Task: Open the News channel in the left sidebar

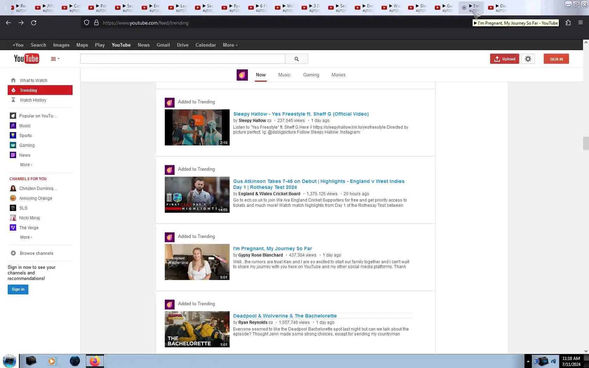Action: tap(25, 155)
